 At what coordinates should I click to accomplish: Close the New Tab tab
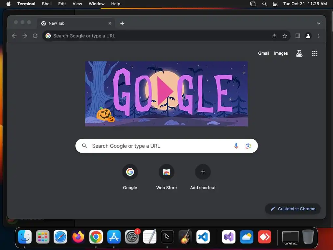[x=110, y=23]
